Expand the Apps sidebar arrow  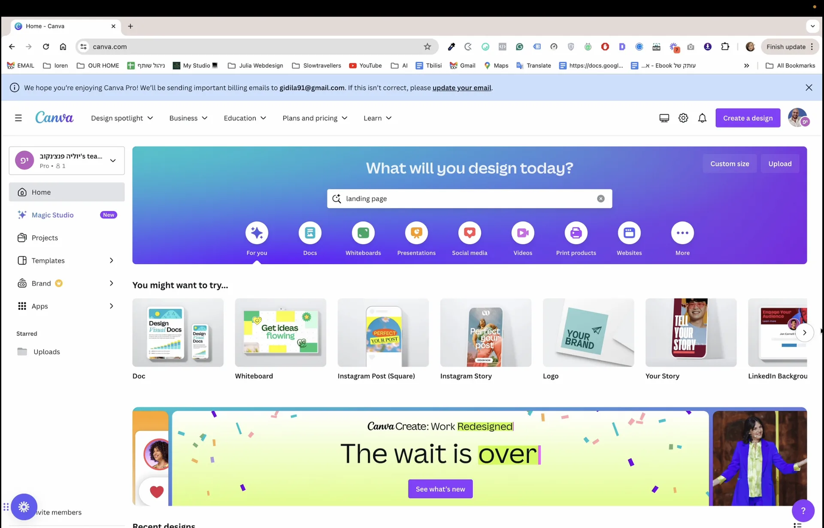111,306
